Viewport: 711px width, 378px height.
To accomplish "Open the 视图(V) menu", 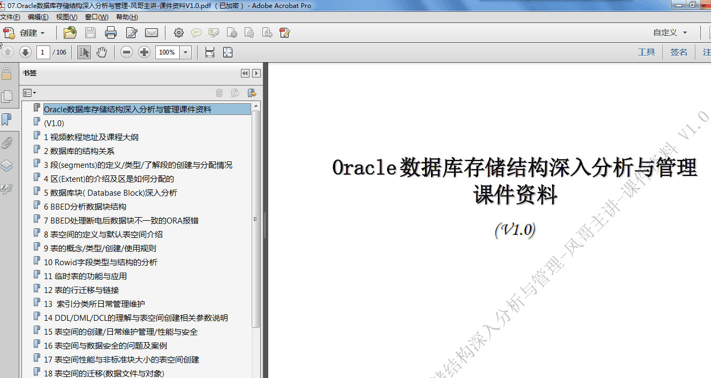I will click(x=67, y=17).
